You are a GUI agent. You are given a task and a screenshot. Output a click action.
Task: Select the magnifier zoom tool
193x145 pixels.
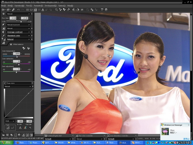click(x=56, y=10)
